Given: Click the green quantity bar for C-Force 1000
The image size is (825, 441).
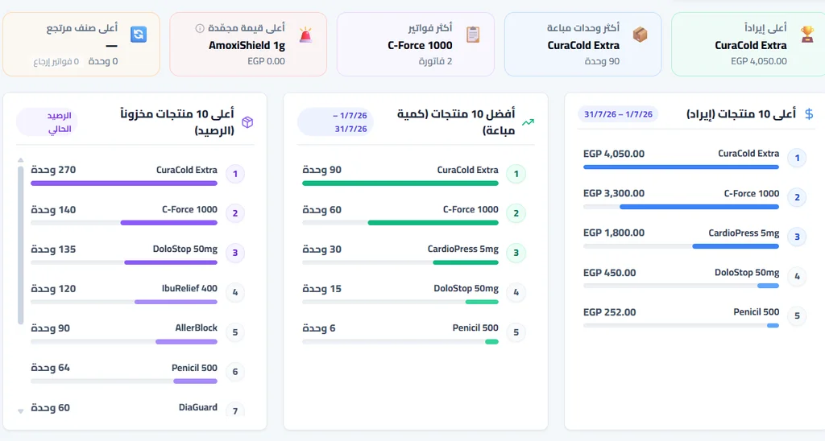Looking at the screenshot, I should (x=433, y=223).
